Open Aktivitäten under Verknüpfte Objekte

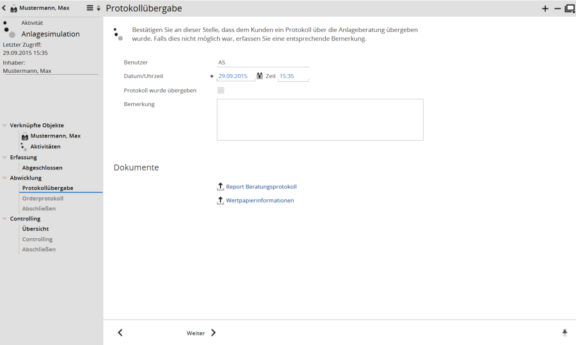pyautogui.click(x=45, y=146)
